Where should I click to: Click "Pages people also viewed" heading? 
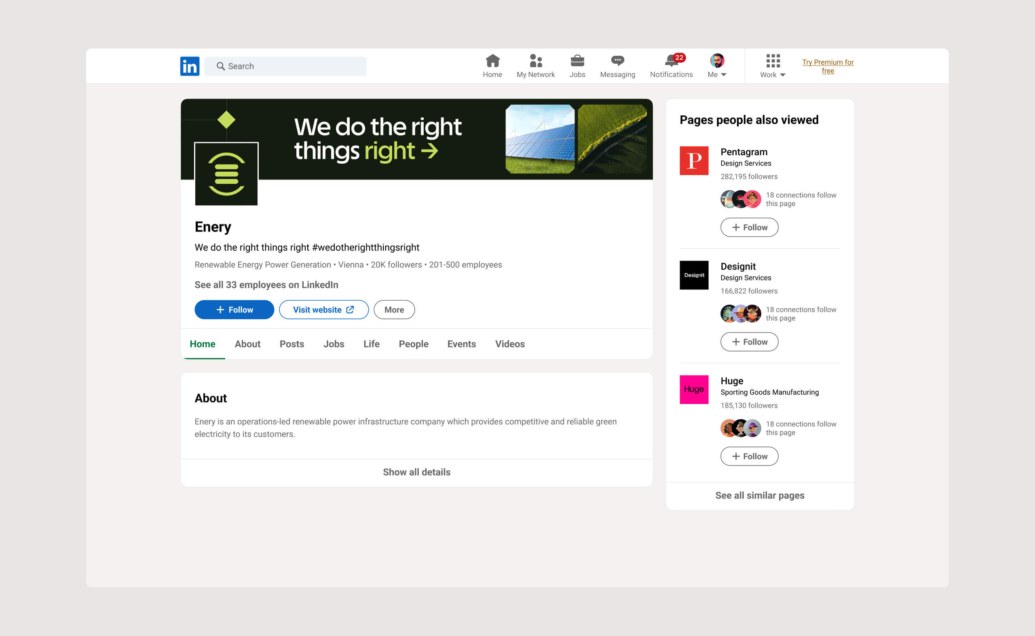pos(749,120)
